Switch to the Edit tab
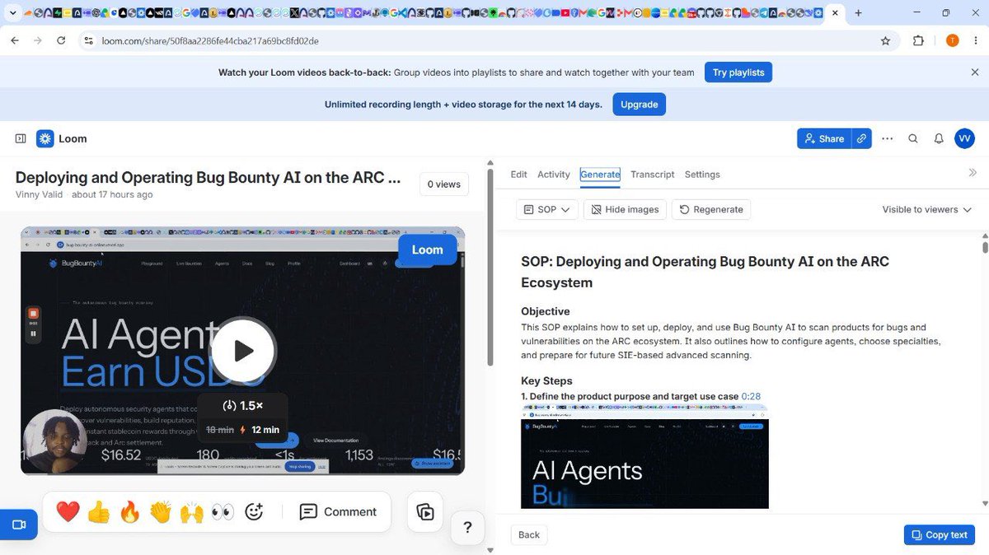 (518, 175)
